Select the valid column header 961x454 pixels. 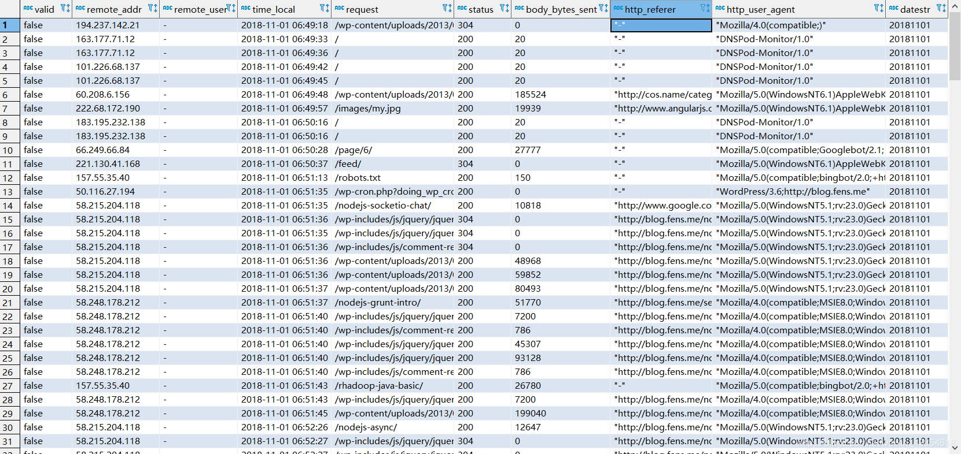(x=46, y=9)
